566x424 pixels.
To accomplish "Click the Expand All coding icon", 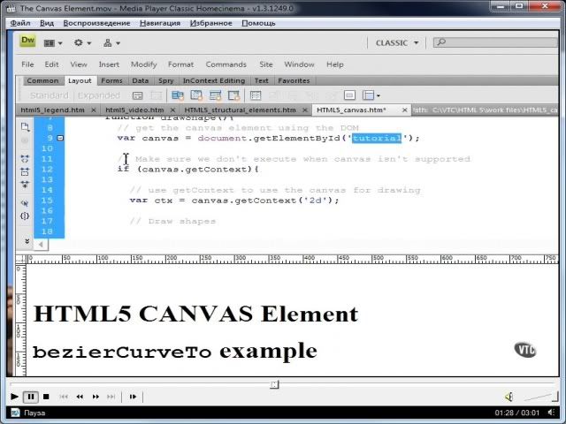I will [x=25, y=185].
